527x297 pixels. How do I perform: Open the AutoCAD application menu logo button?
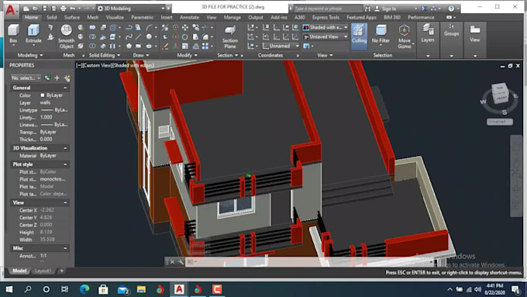point(11,11)
